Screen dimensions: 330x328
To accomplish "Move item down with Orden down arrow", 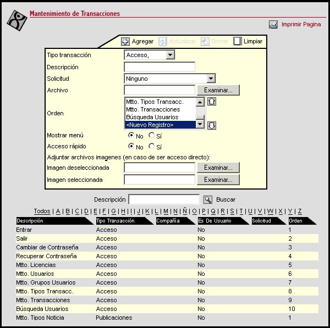I will point(211,125).
